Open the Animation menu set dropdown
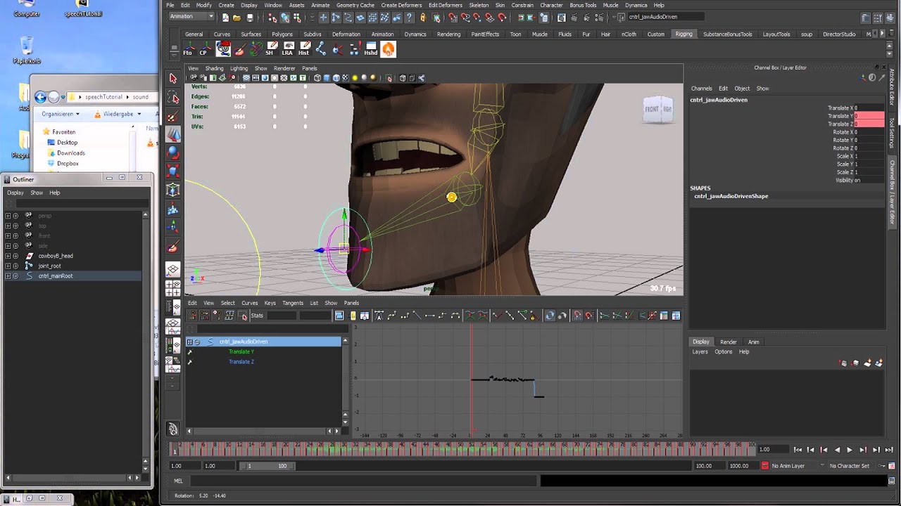The height and width of the screenshot is (506, 901). click(x=190, y=16)
